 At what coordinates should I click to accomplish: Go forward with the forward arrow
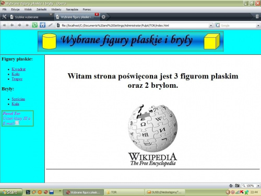[19, 25]
